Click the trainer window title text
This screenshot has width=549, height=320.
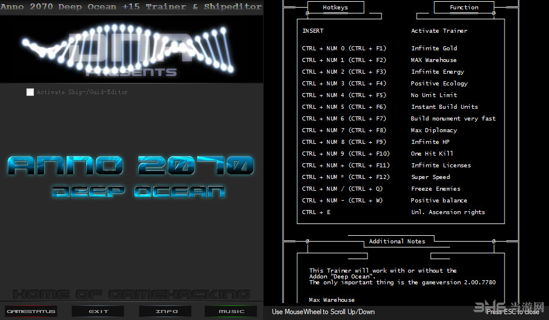131,6
